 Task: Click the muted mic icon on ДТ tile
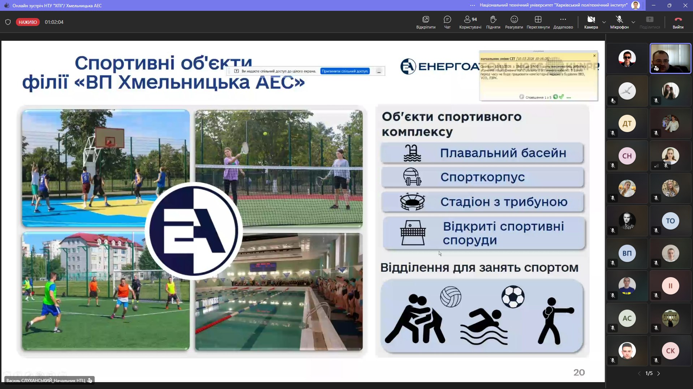point(613,133)
